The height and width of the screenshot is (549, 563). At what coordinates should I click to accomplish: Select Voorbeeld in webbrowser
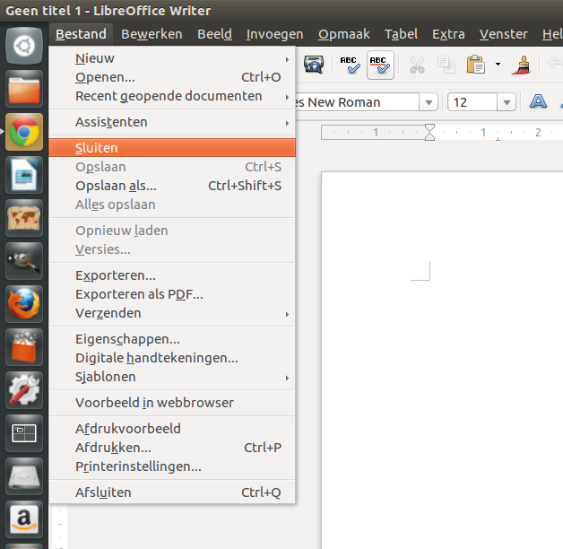coord(172,403)
